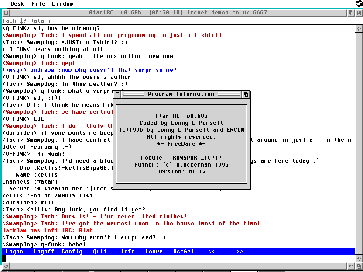
Task: Click SwampDog's 'Ours is!' red message
Action: (x=94, y=217)
